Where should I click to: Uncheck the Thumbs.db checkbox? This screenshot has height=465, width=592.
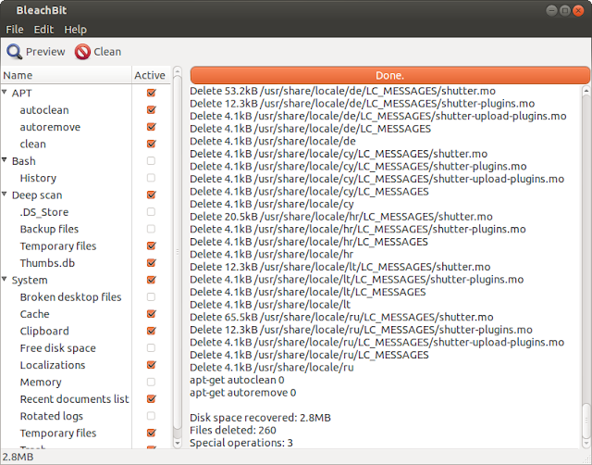tap(151, 263)
